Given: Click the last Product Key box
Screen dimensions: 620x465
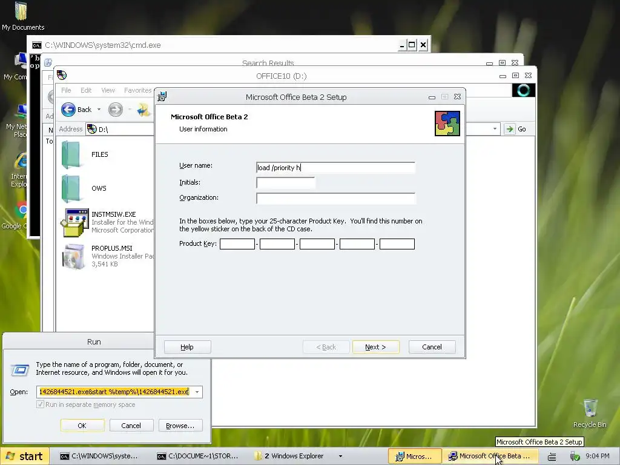Looking at the screenshot, I should click(397, 244).
